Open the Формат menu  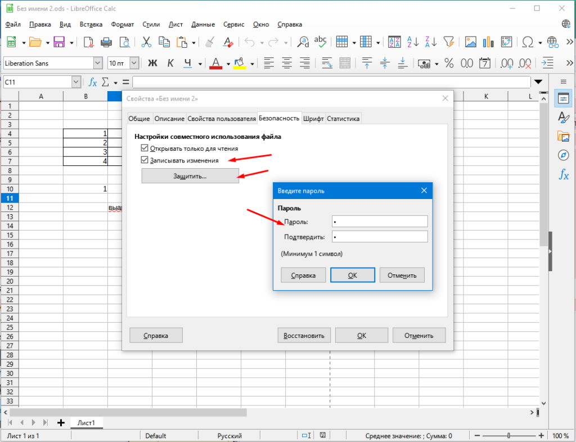click(x=122, y=24)
